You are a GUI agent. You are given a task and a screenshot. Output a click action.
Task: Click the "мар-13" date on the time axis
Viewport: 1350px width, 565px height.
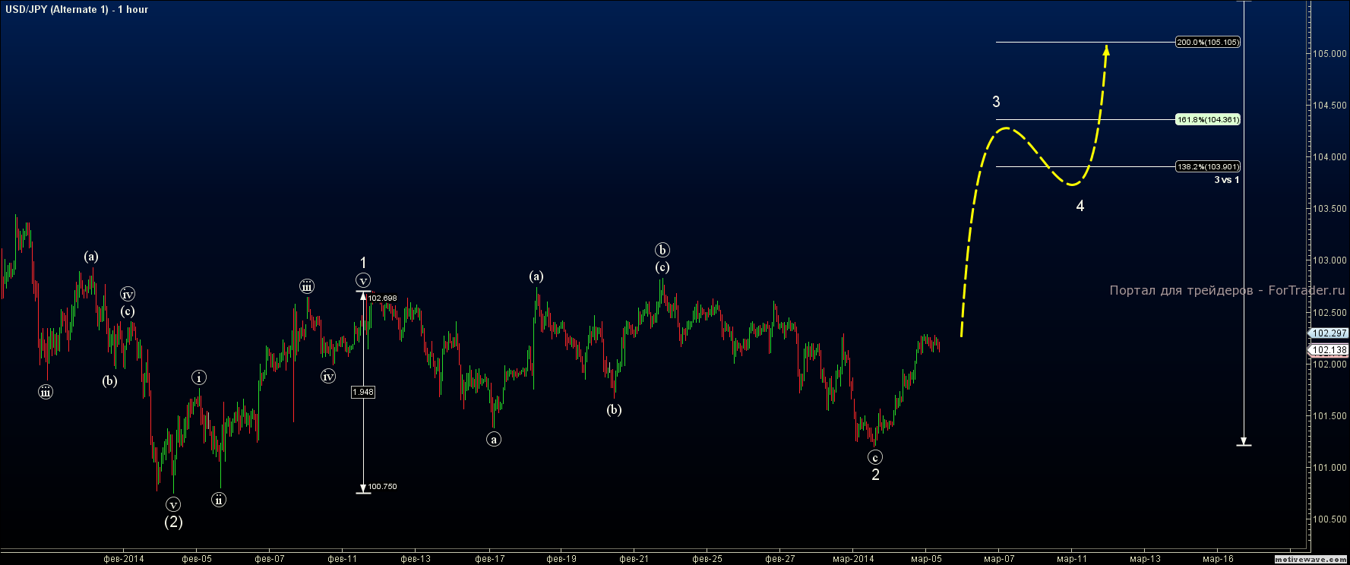click(x=1145, y=559)
